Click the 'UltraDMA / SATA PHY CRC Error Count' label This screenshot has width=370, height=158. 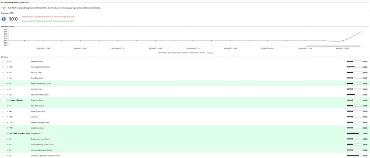click(45, 156)
